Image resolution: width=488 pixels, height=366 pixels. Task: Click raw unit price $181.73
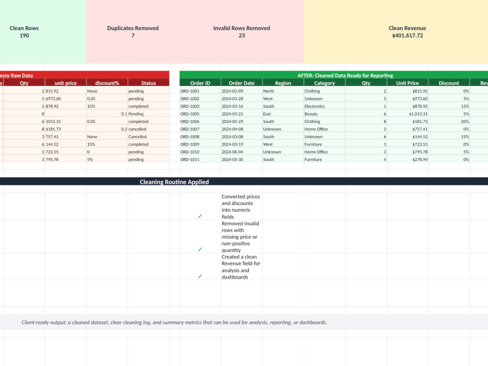pyautogui.click(x=66, y=129)
